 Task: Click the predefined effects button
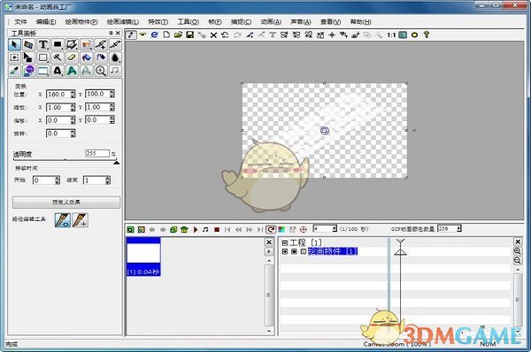pyautogui.click(x=66, y=203)
